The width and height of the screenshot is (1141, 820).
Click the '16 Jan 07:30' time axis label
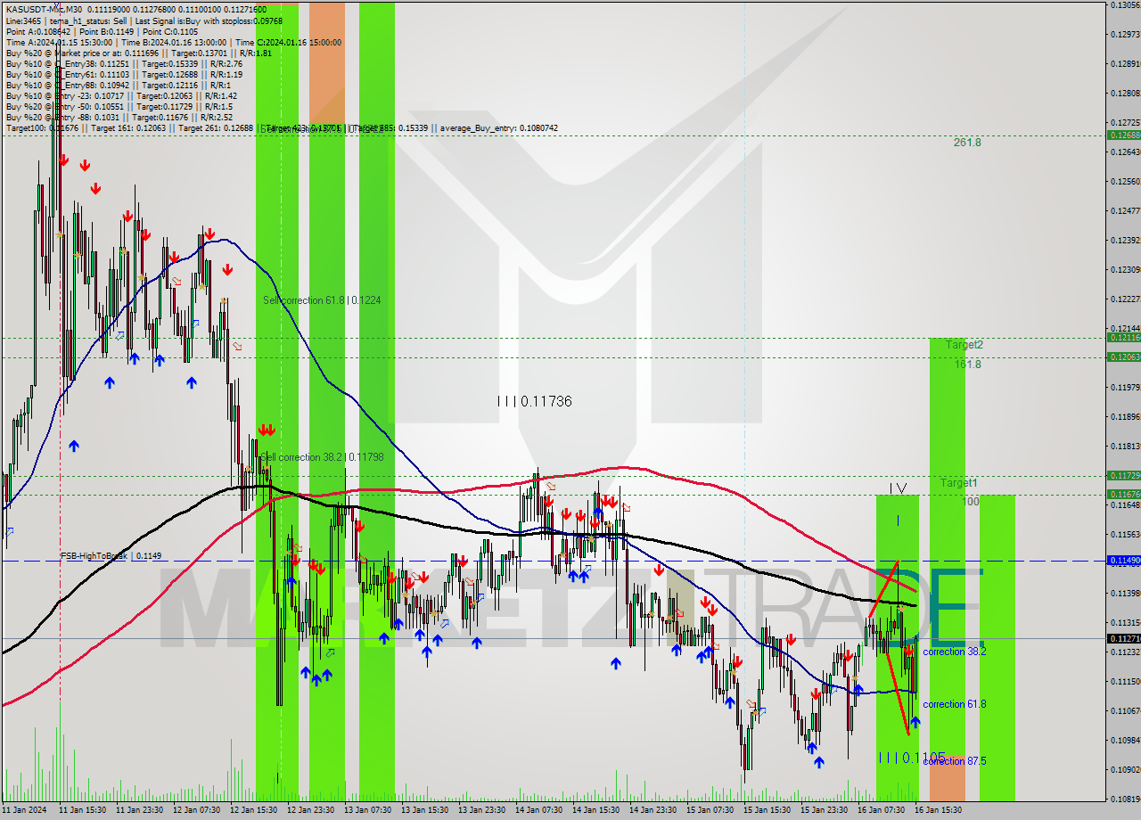[x=882, y=810]
